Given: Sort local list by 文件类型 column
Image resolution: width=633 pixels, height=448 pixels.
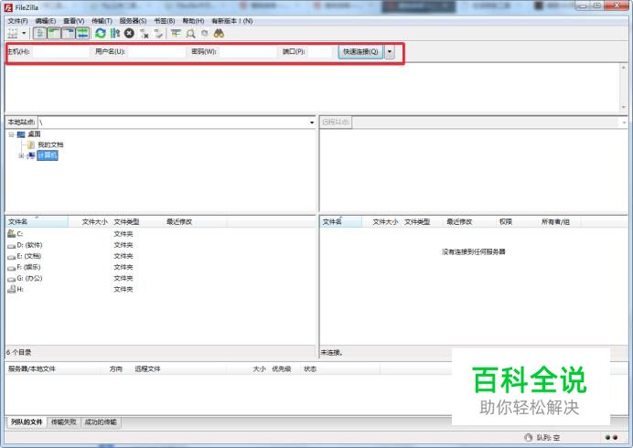Looking at the screenshot, I should pos(137,221).
